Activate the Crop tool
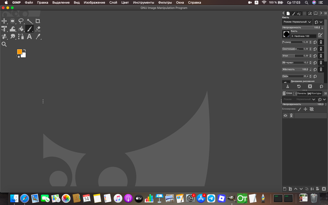Viewport: 328px width, 205px height. [x=38, y=21]
